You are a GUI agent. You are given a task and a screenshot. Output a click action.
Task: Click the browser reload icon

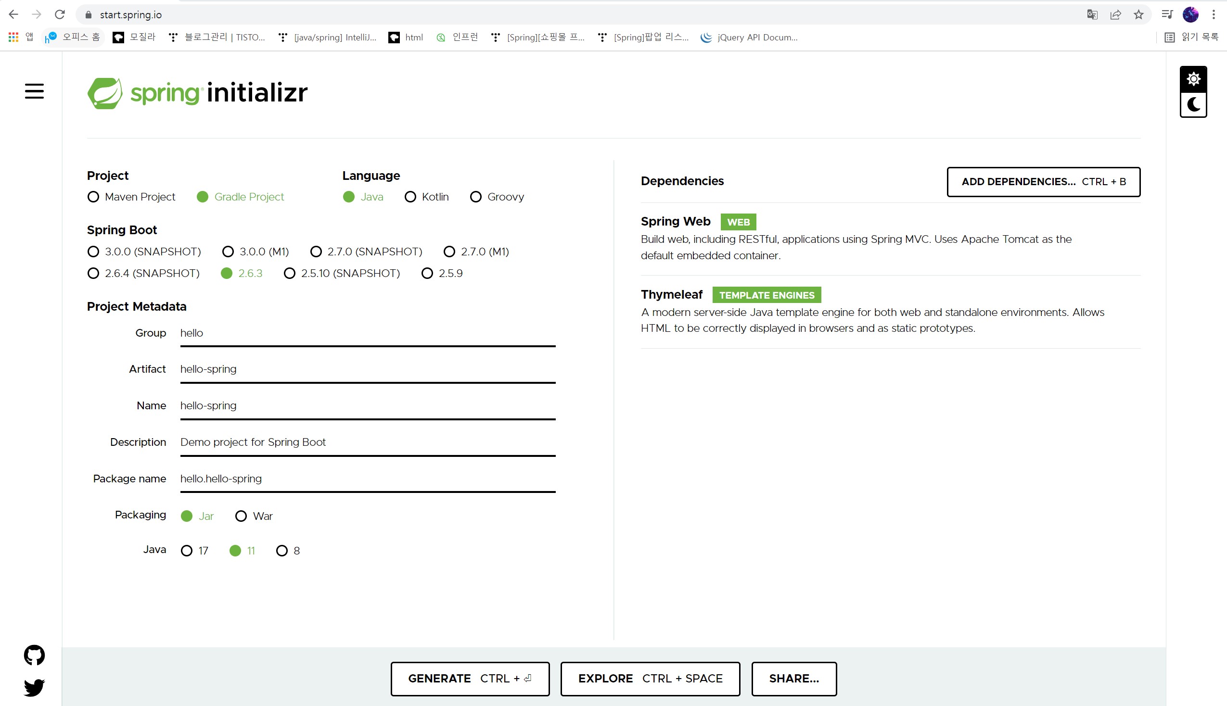click(x=60, y=14)
